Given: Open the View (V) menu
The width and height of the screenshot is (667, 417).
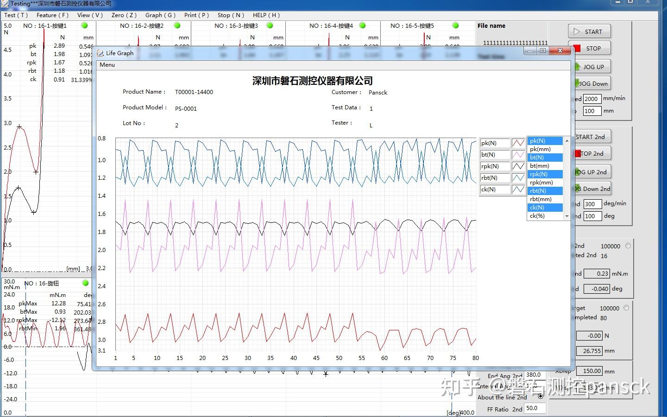Looking at the screenshot, I should click(x=90, y=15).
